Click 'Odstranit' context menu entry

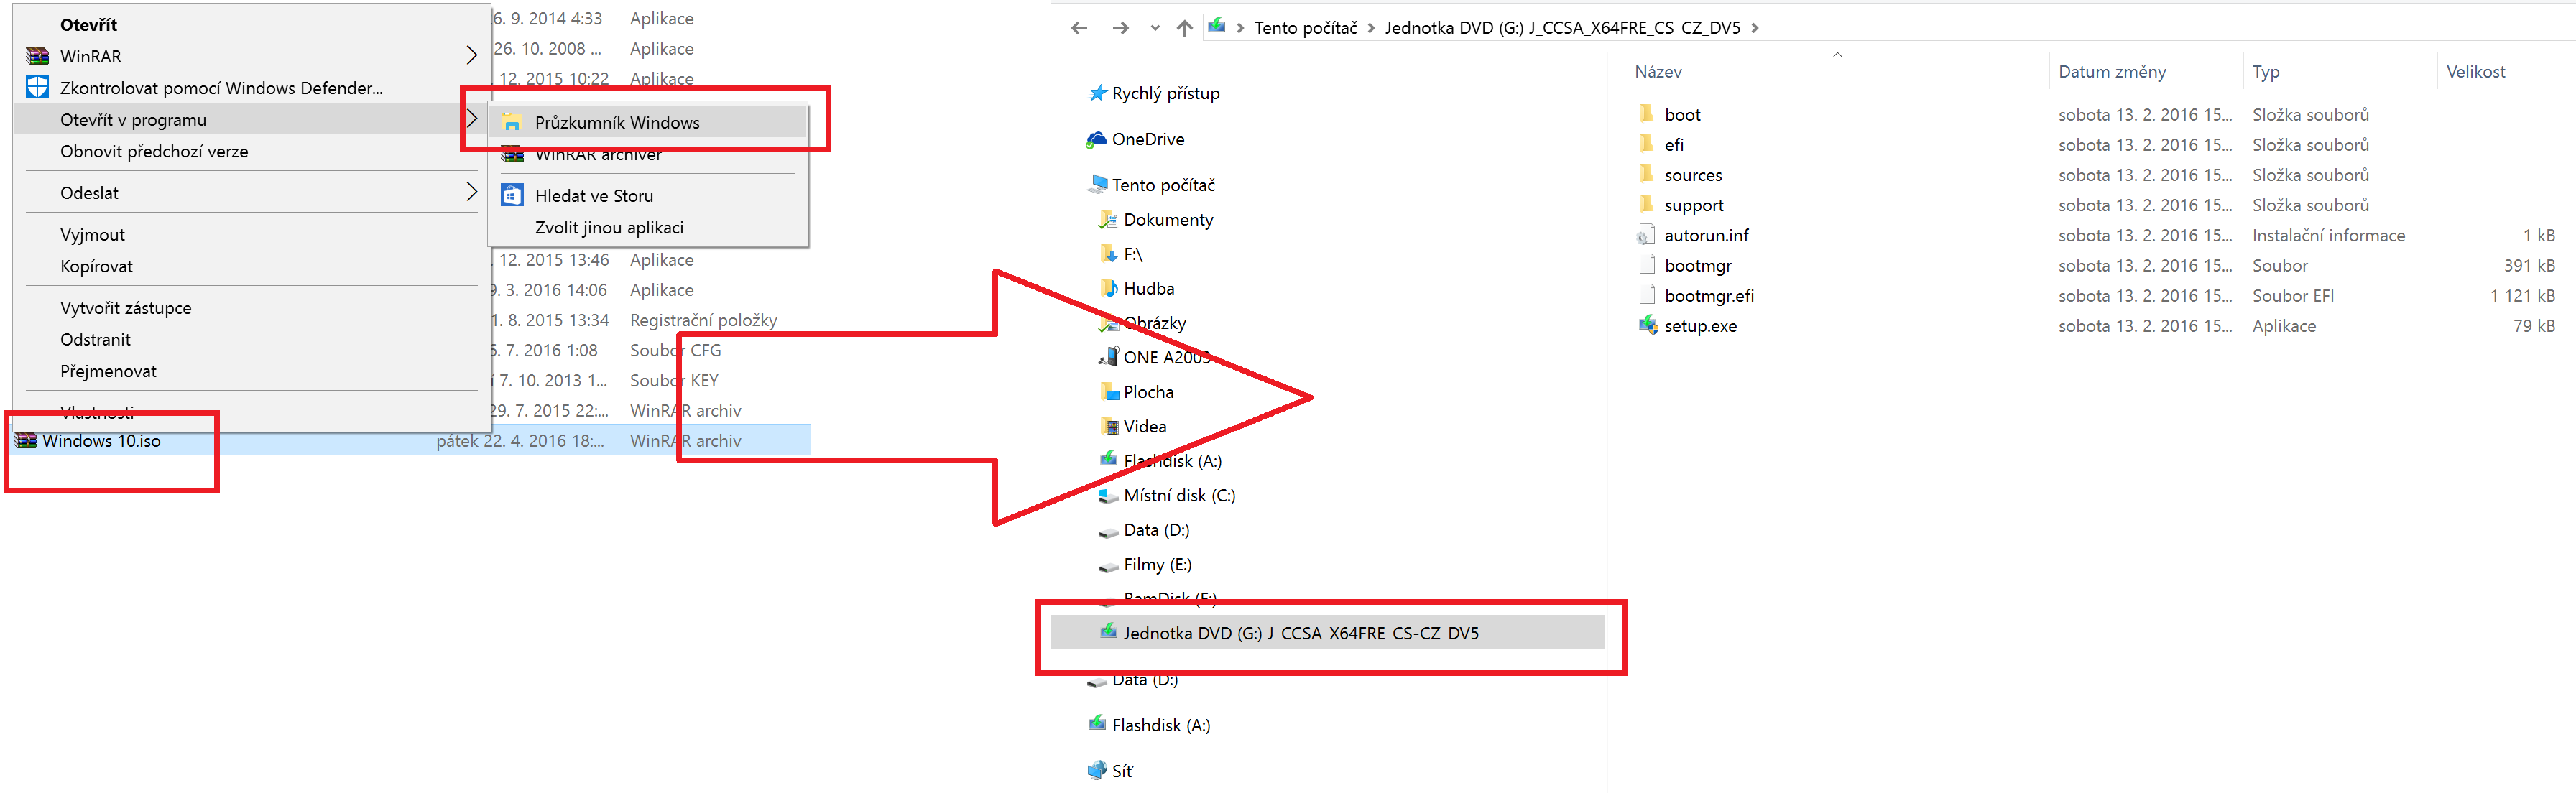[x=95, y=340]
